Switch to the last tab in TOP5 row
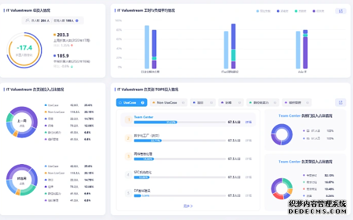The width and height of the screenshot is (353, 220). tap(297, 103)
